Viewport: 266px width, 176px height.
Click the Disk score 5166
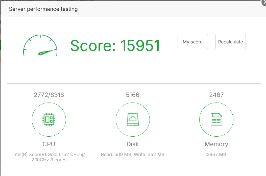[x=133, y=95]
